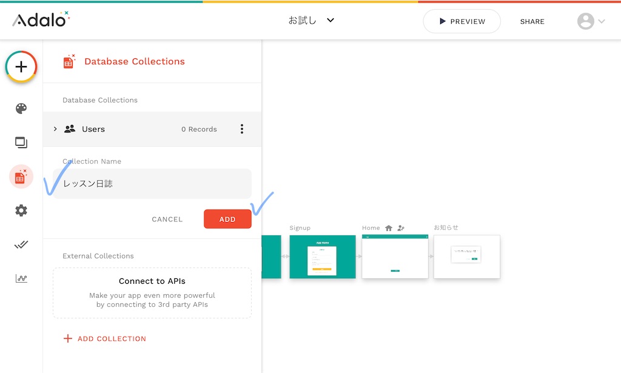Click the PREVIEW button
The width and height of the screenshot is (621, 373).
pos(462,21)
